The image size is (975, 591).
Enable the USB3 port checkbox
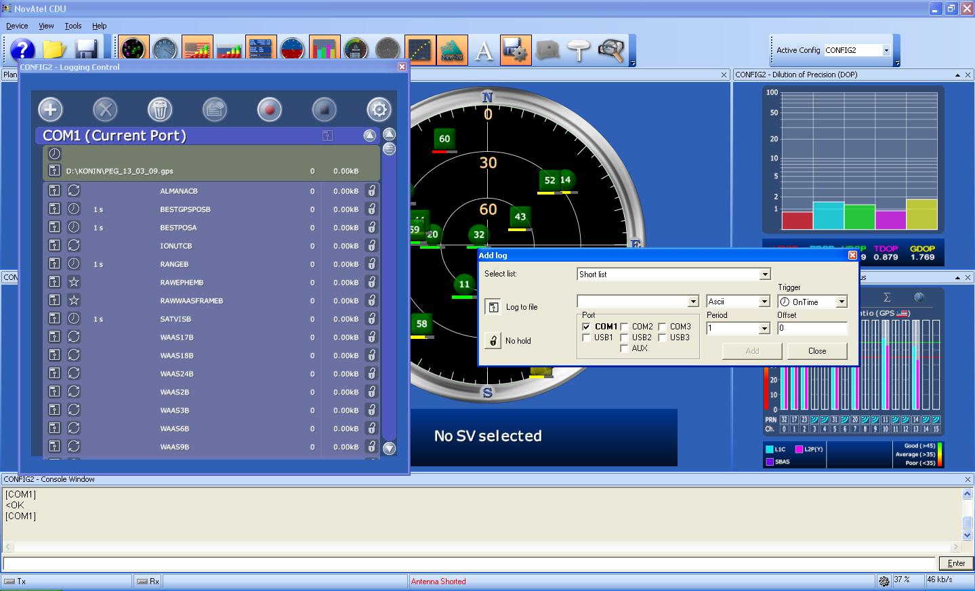coord(662,337)
